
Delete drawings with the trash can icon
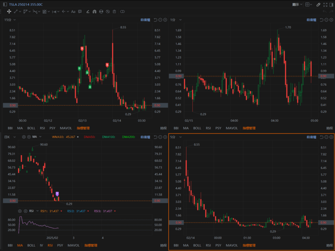(x=114, y=11)
